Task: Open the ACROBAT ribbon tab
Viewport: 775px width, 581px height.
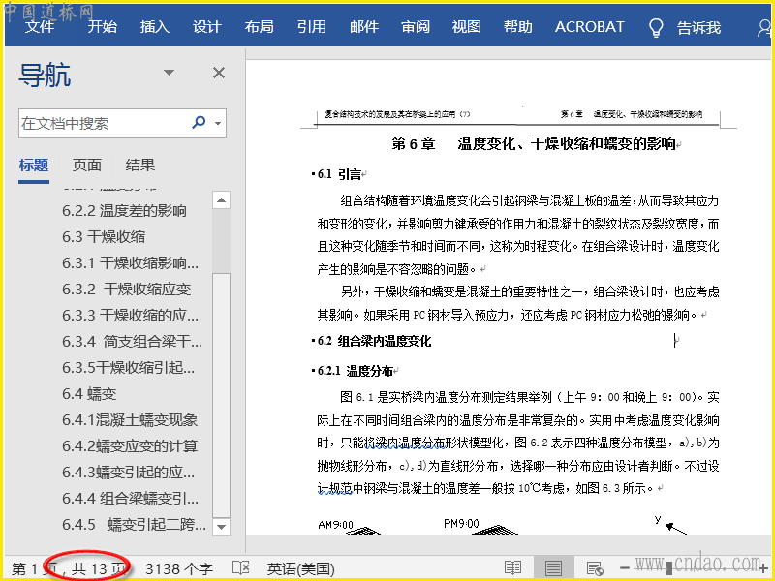Action: 590,27
